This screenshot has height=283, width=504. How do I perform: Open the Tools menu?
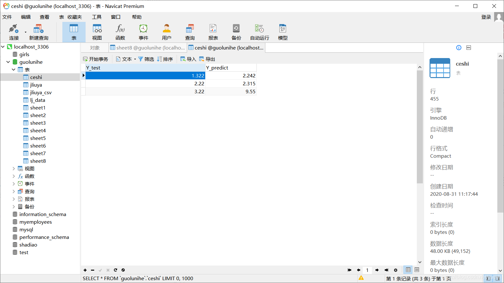(97, 17)
